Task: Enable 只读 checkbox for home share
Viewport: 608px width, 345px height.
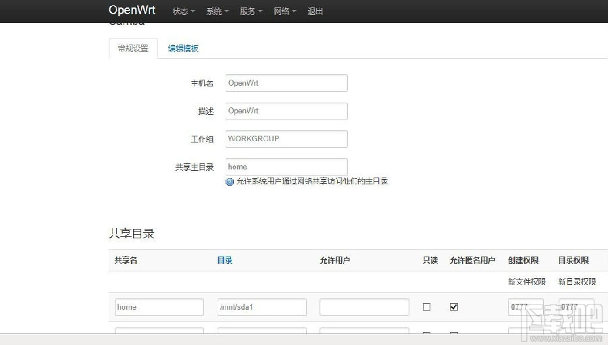Action: [x=426, y=307]
